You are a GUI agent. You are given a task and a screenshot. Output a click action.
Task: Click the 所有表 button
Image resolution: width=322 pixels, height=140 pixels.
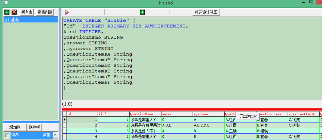coord(27,12)
